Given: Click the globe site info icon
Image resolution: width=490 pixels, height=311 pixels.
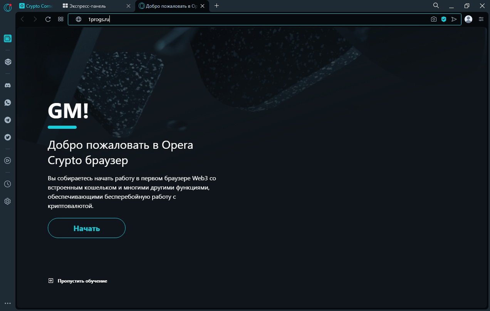Looking at the screenshot, I should point(79,19).
